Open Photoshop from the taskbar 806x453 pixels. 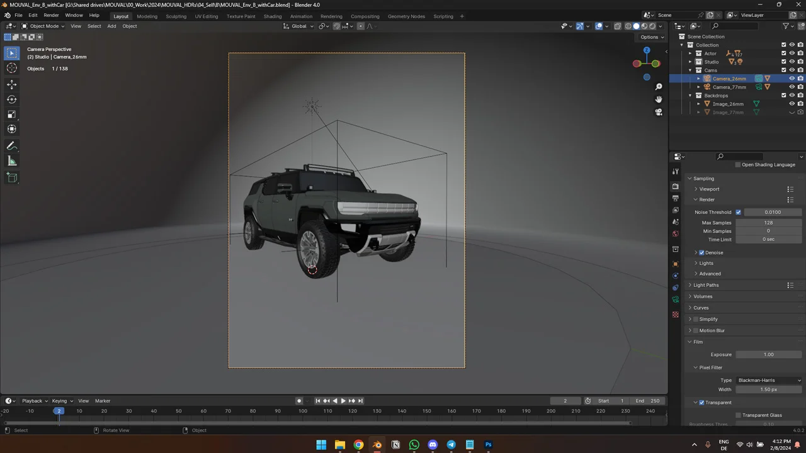pos(488,445)
